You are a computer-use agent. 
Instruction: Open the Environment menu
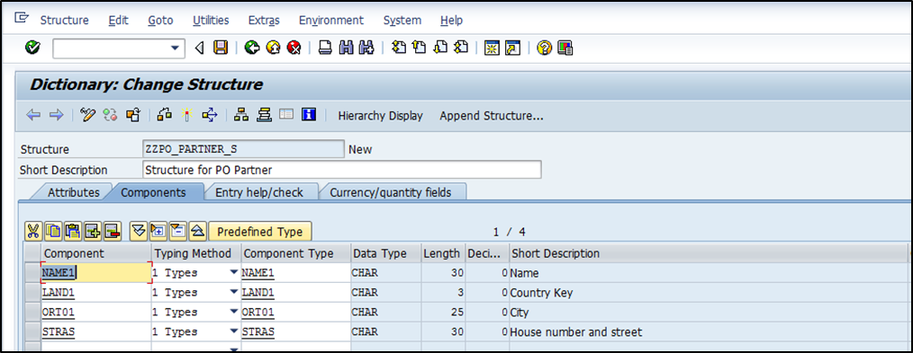tap(331, 20)
